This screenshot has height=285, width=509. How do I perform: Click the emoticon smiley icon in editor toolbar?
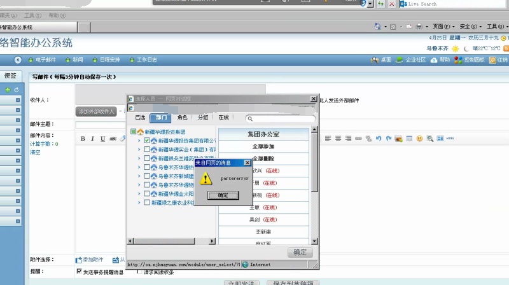click(x=419, y=139)
